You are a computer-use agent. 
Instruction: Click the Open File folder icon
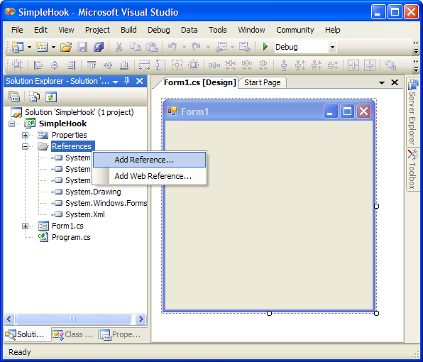point(66,47)
